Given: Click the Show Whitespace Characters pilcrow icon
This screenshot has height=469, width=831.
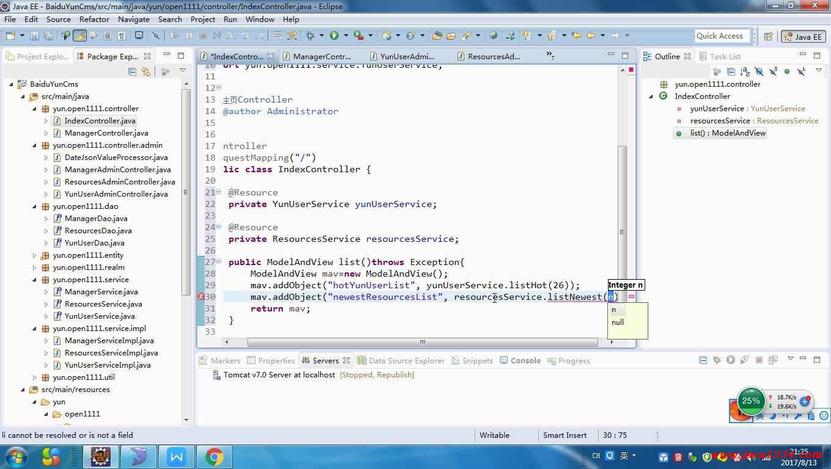Looking at the screenshot, I should click(122, 35).
